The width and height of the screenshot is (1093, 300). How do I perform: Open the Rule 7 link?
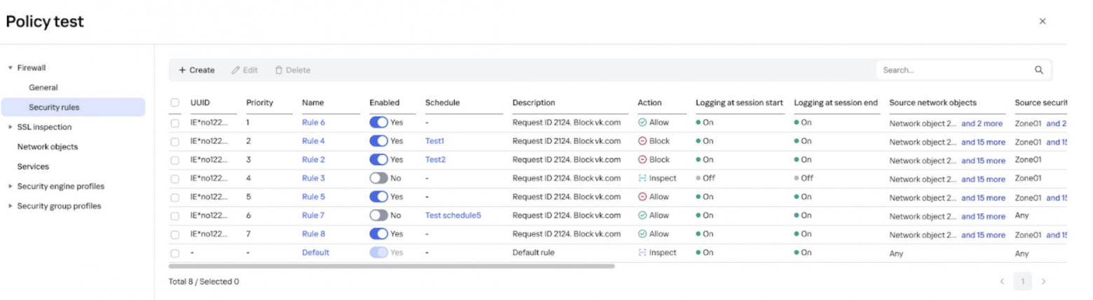[x=313, y=215]
